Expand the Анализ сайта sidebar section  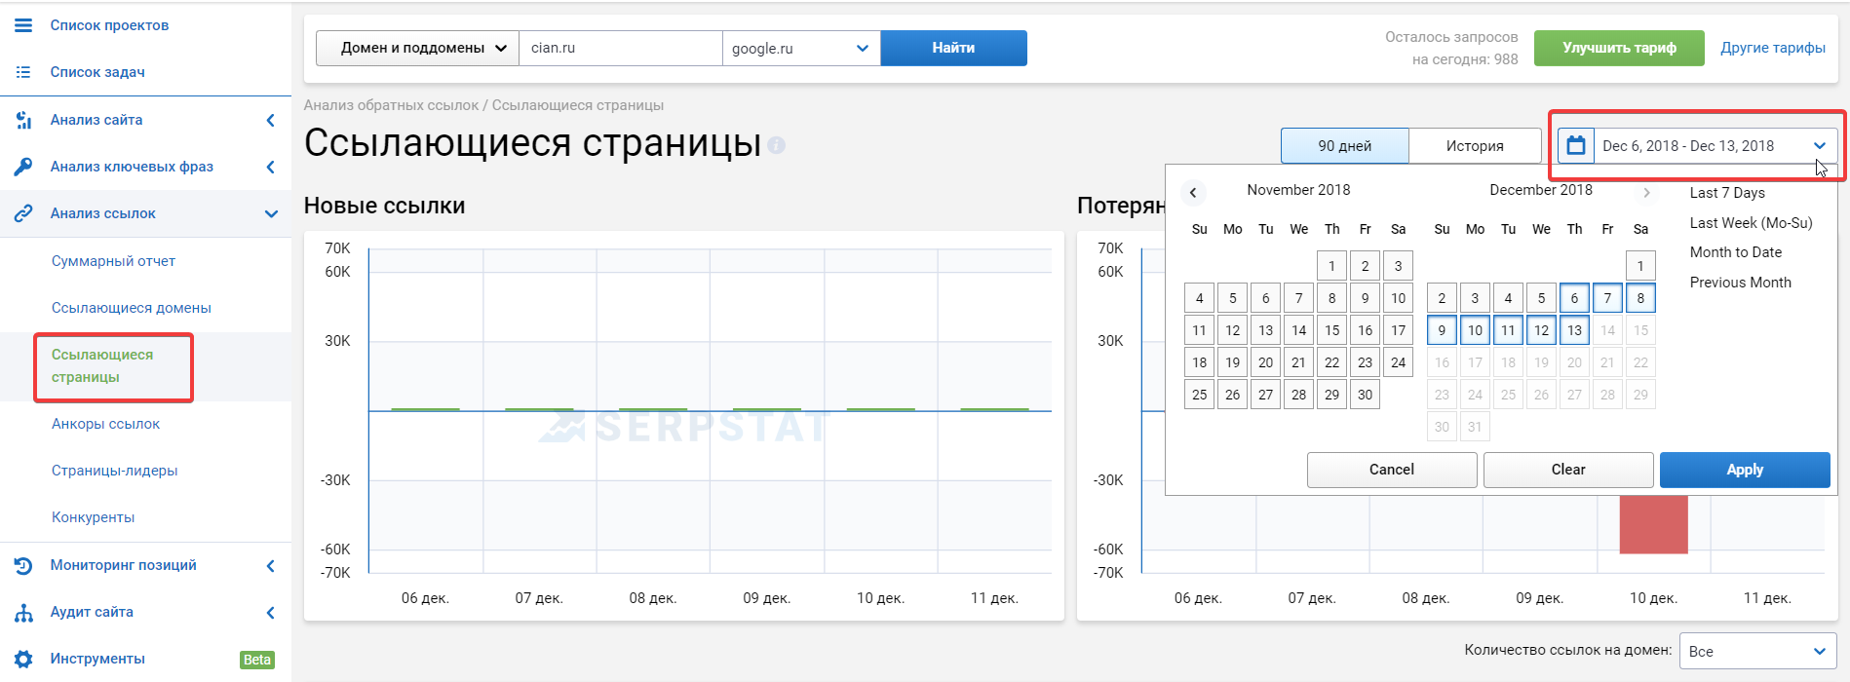click(271, 120)
